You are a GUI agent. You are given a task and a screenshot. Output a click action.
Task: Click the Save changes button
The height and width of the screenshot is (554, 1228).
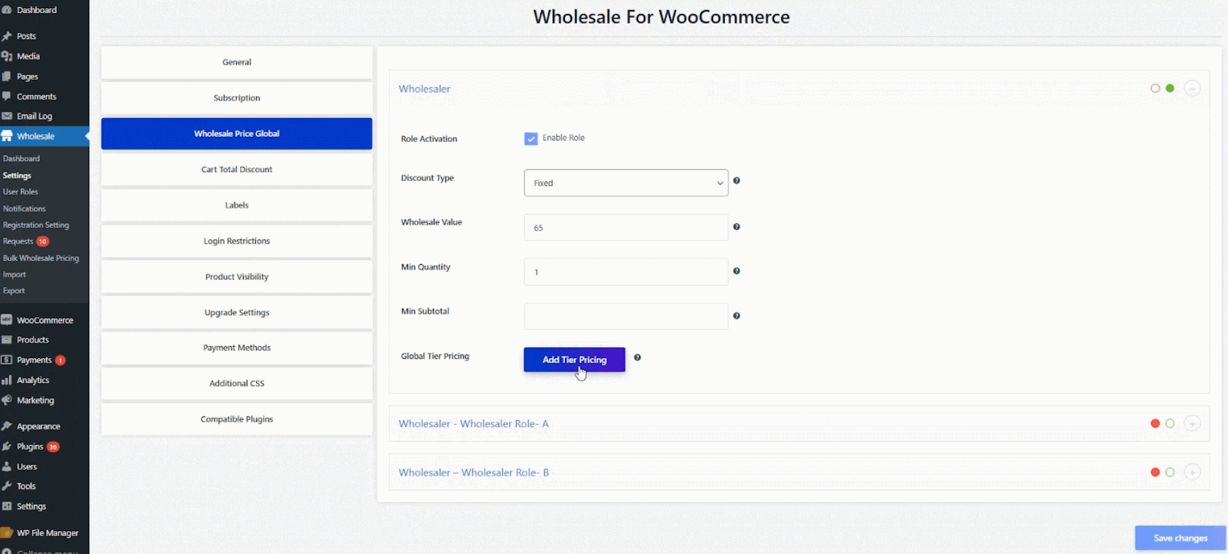pyautogui.click(x=1179, y=538)
